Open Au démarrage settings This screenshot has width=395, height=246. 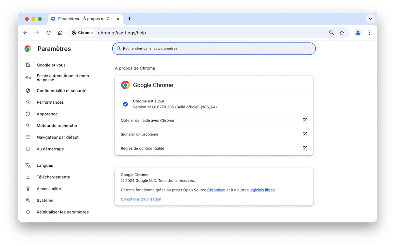(50, 149)
